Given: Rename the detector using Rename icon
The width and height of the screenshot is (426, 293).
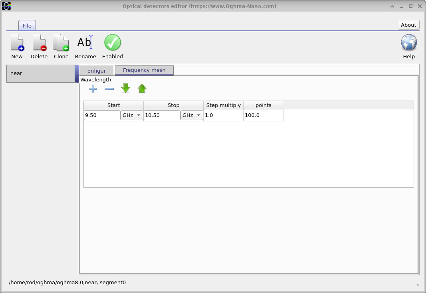Looking at the screenshot, I should tap(85, 43).
